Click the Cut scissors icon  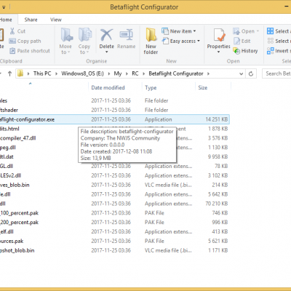tap(12, 31)
